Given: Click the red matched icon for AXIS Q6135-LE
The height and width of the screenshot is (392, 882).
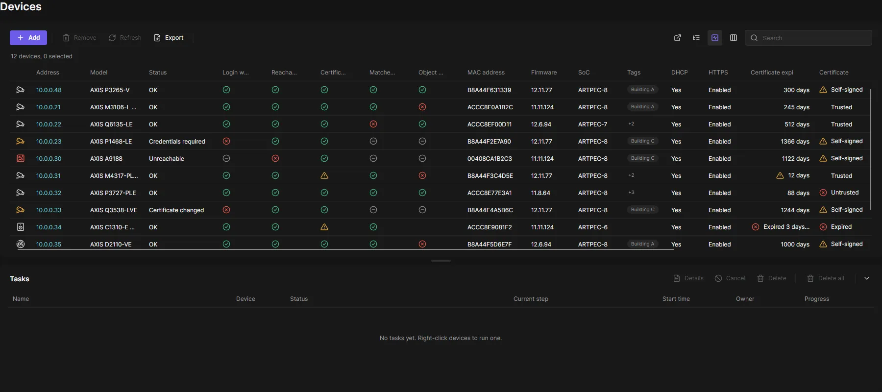Looking at the screenshot, I should coord(373,124).
